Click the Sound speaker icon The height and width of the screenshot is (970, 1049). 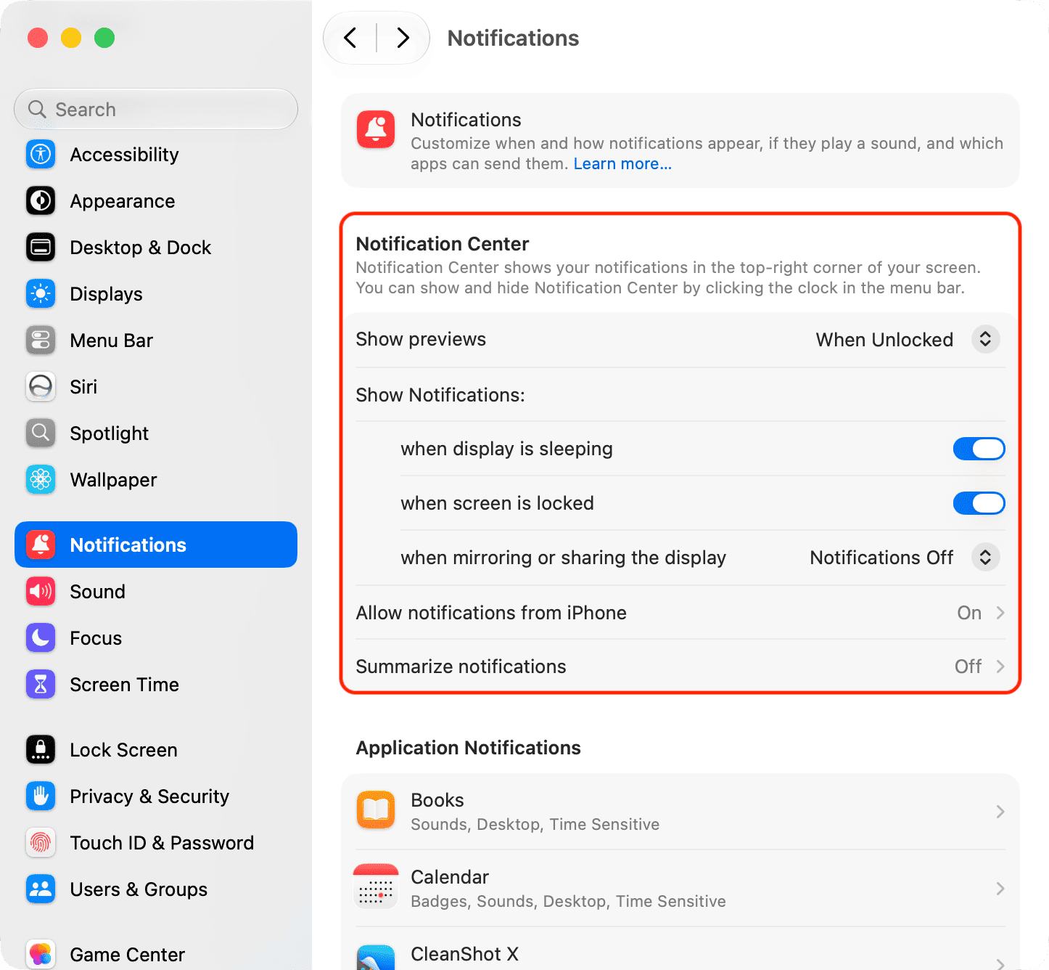pyautogui.click(x=41, y=591)
